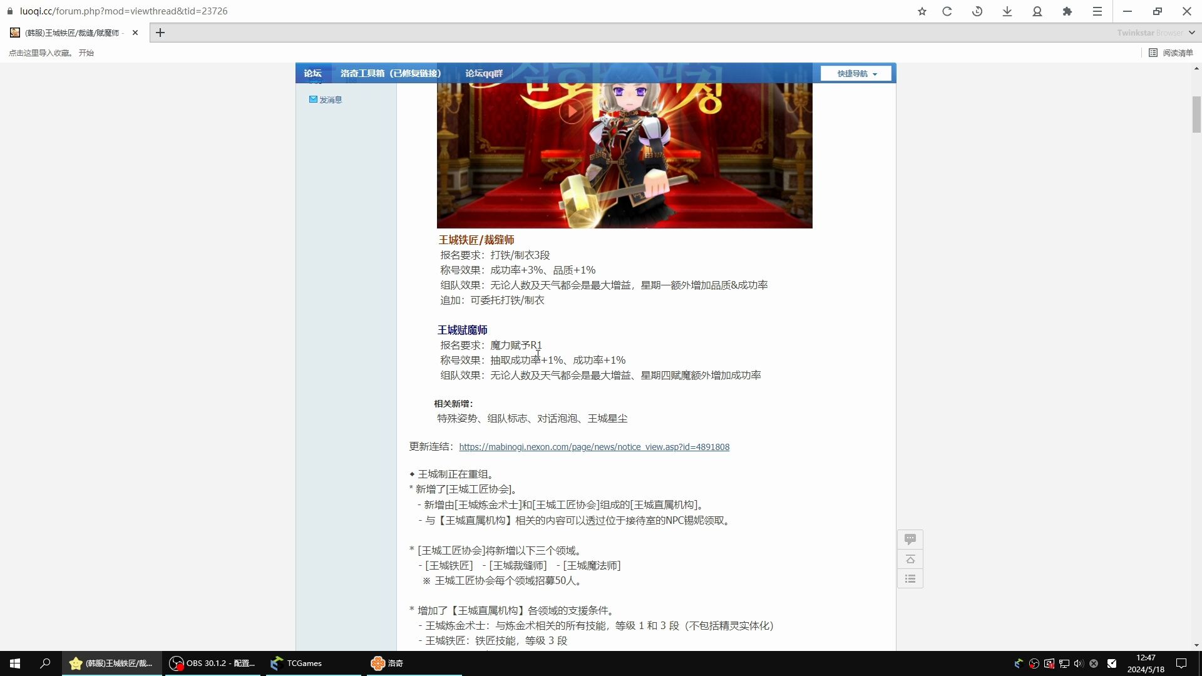Expand the Twinkstar Browser dropdown arrow
This screenshot has height=676, width=1202.
click(1192, 33)
